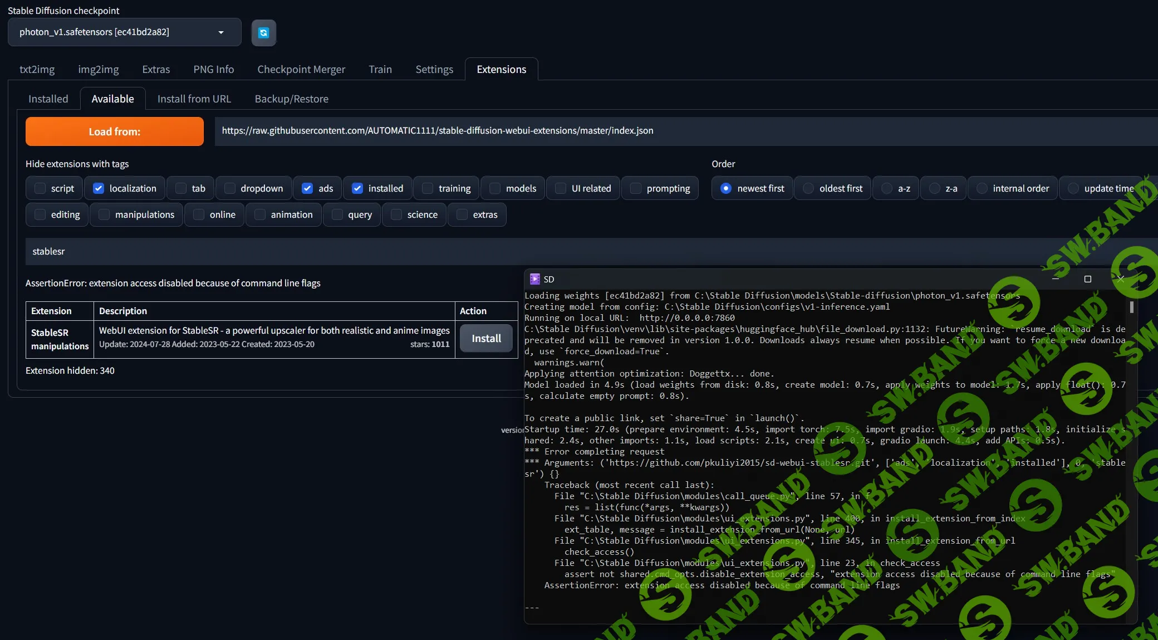The width and height of the screenshot is (1158, 640).
Task: Open the Install from URL tab
Action: pyautogui.click(x=194, y=99)
